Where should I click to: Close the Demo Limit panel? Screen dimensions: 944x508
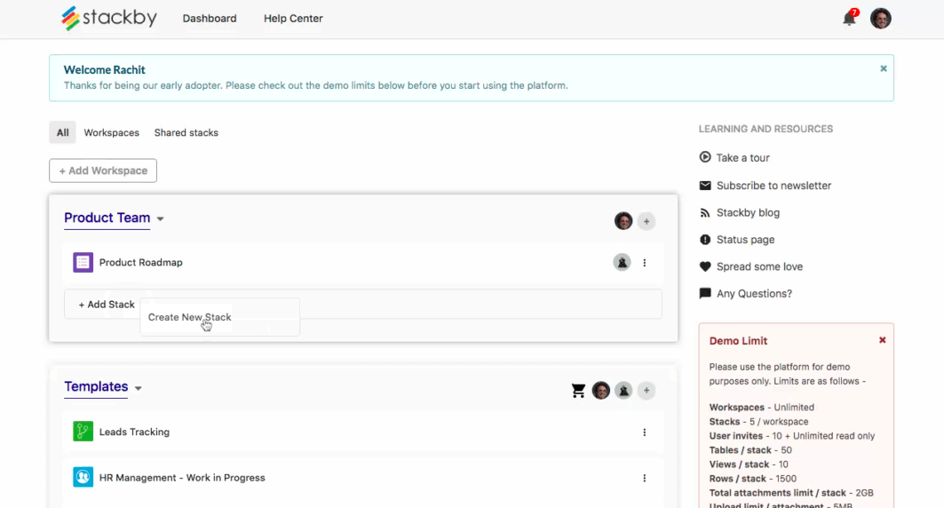882,340
